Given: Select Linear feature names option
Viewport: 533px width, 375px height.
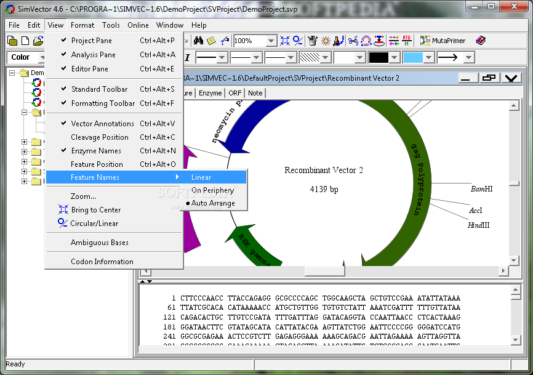Looking at the screenshot, I should (x=214, y=177).
